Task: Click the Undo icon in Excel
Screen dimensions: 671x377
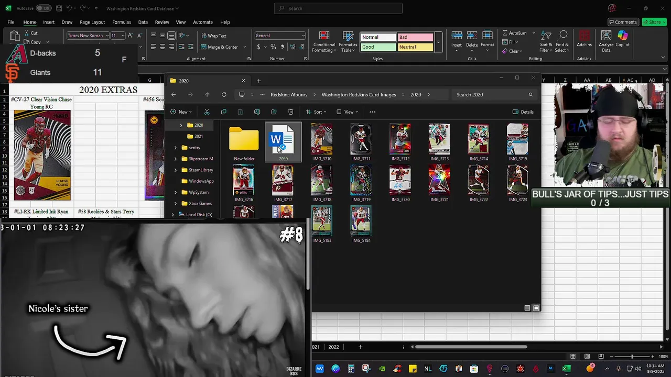Action: pos(69,8)
